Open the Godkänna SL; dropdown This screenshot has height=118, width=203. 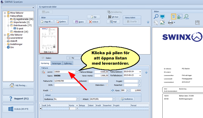tap(78, 99)
